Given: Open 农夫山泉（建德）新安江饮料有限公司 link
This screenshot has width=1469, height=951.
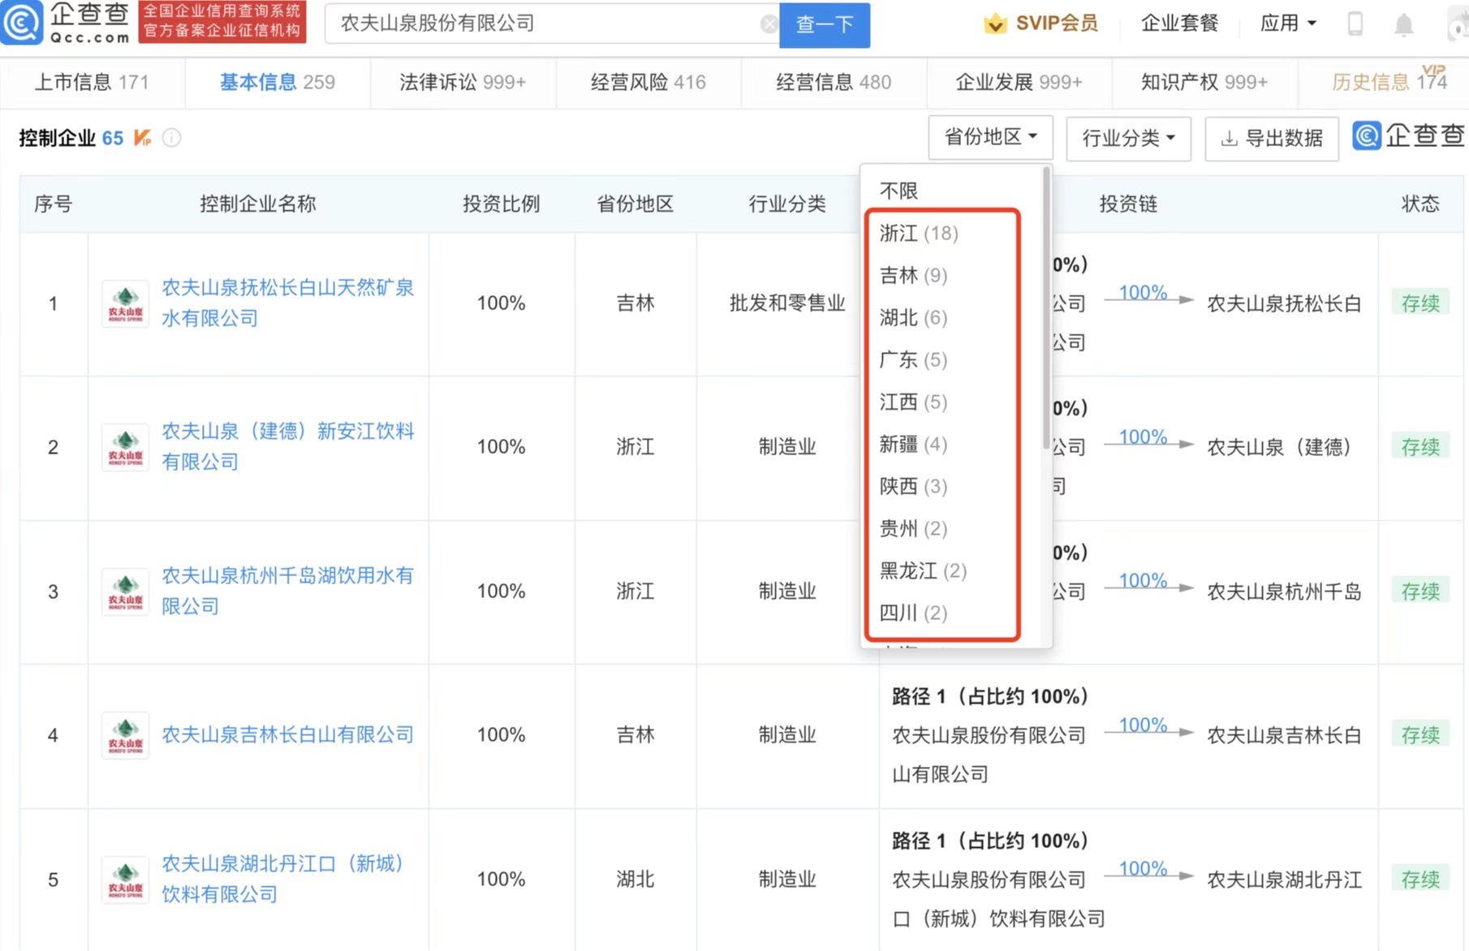Looking at the screenshot, I should point(288,446).
